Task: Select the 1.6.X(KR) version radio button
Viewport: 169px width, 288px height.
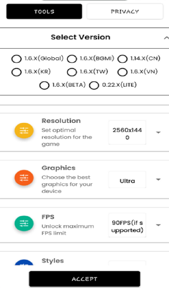Action: pyautogui.click(x=16, y=72)
